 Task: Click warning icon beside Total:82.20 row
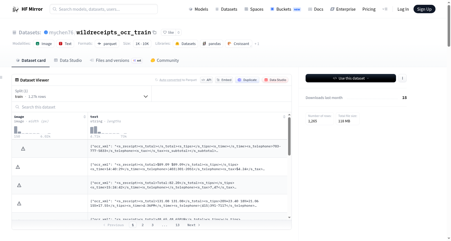coord(19,185)
